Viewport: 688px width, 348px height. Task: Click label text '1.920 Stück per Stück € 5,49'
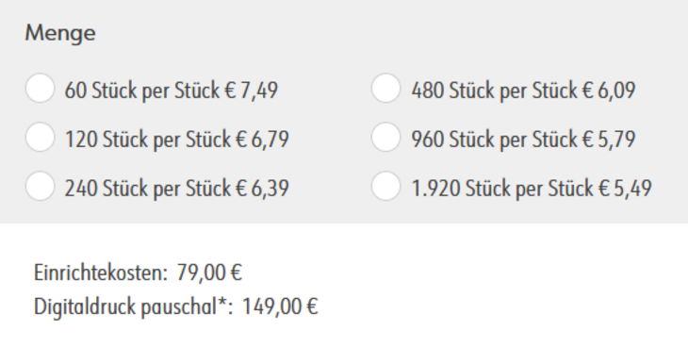[x=532, y=189]
